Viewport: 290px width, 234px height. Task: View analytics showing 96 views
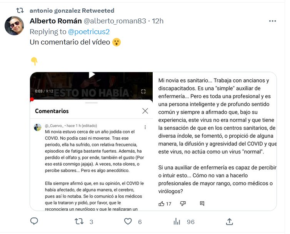177,221
